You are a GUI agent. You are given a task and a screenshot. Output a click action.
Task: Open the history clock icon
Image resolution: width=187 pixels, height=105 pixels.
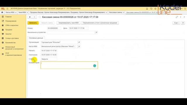pyautogui.click(x=151, y=8)
